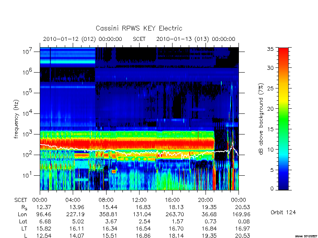Viewport: 318px width, 238px height.
Task: Click the 08:00 time tick label
Action: tap(106, 200)
